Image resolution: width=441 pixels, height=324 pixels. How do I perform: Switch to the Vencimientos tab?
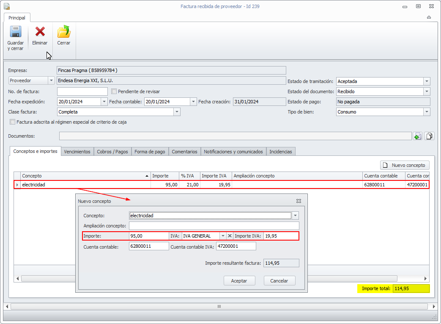(x=77, y=152)
